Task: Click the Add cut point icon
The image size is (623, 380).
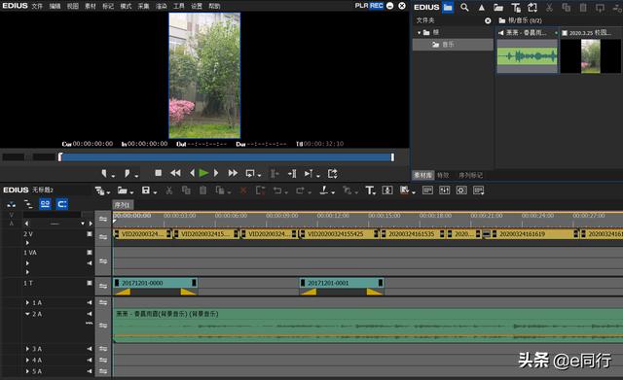Action: click(x=324, y=190)
